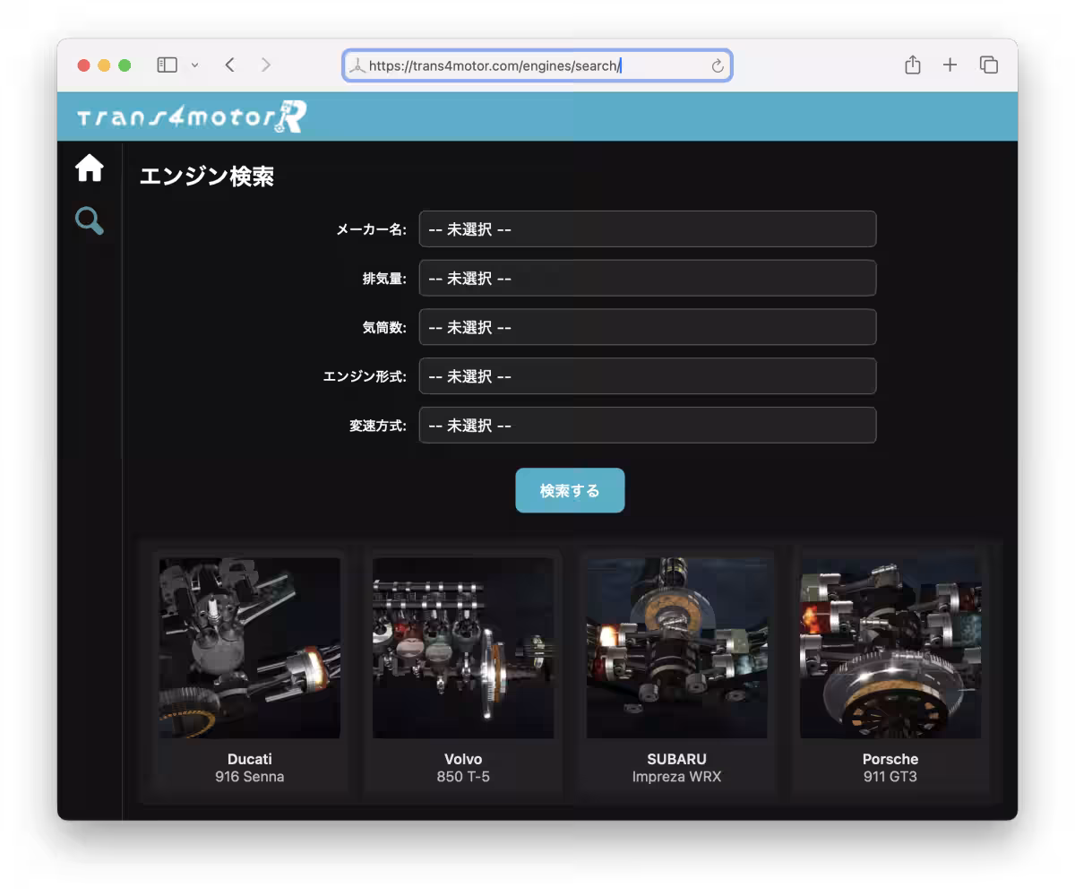Open the メーカー名 selection dropdown
This screenshot has height=896, width=1075.
coord(648,229)
